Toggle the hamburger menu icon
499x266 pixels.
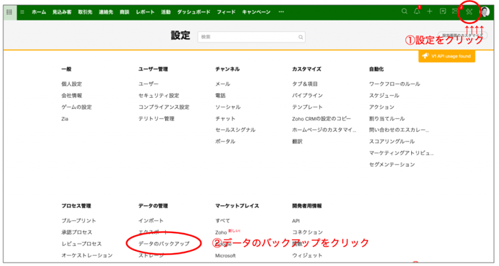point(22,12)
